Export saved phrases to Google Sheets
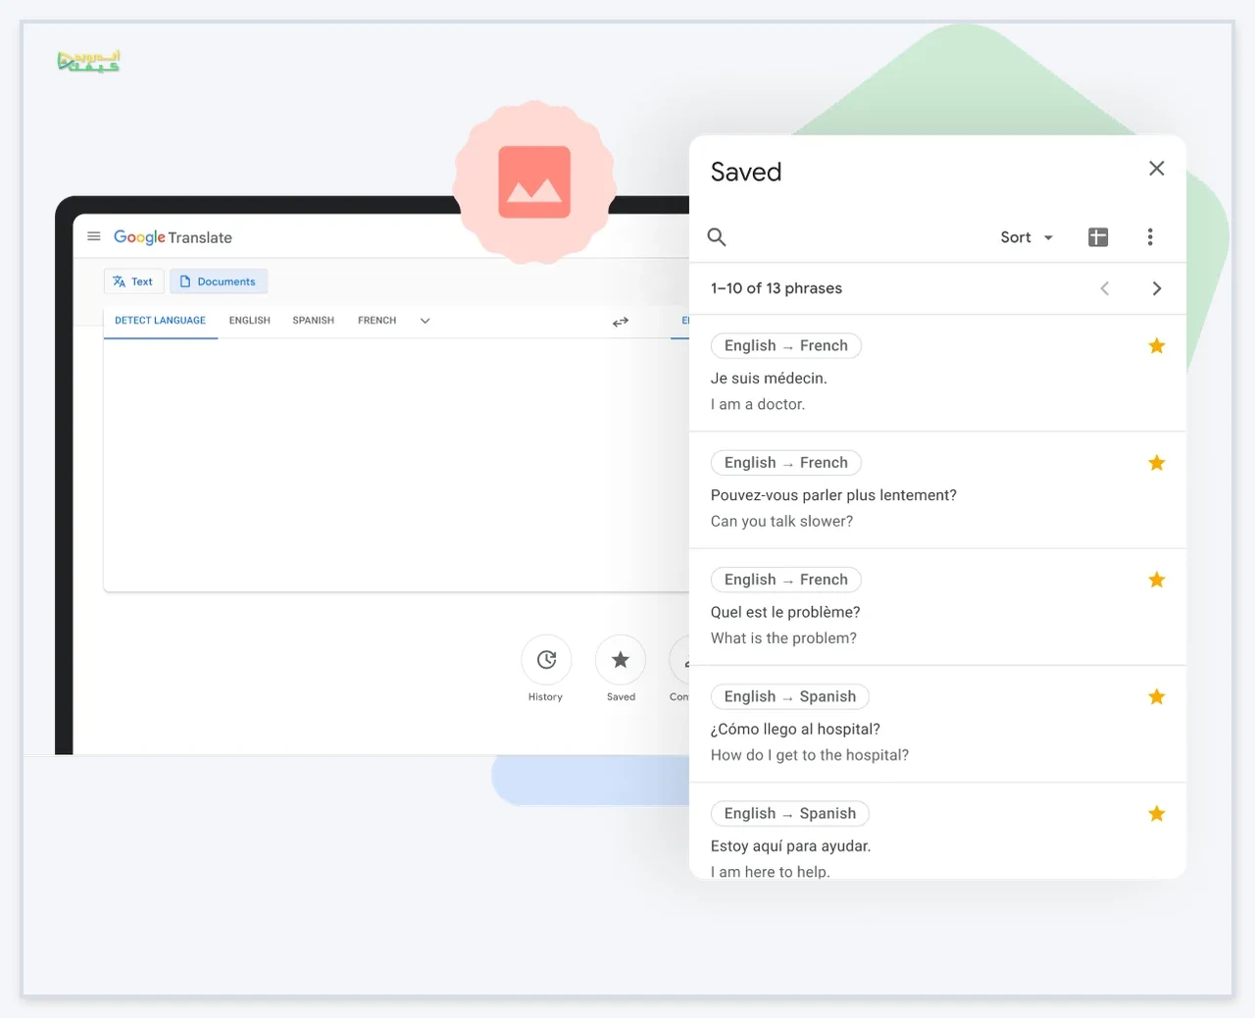Screen dimensions: 1255x1018 (x=1098, y=236)
